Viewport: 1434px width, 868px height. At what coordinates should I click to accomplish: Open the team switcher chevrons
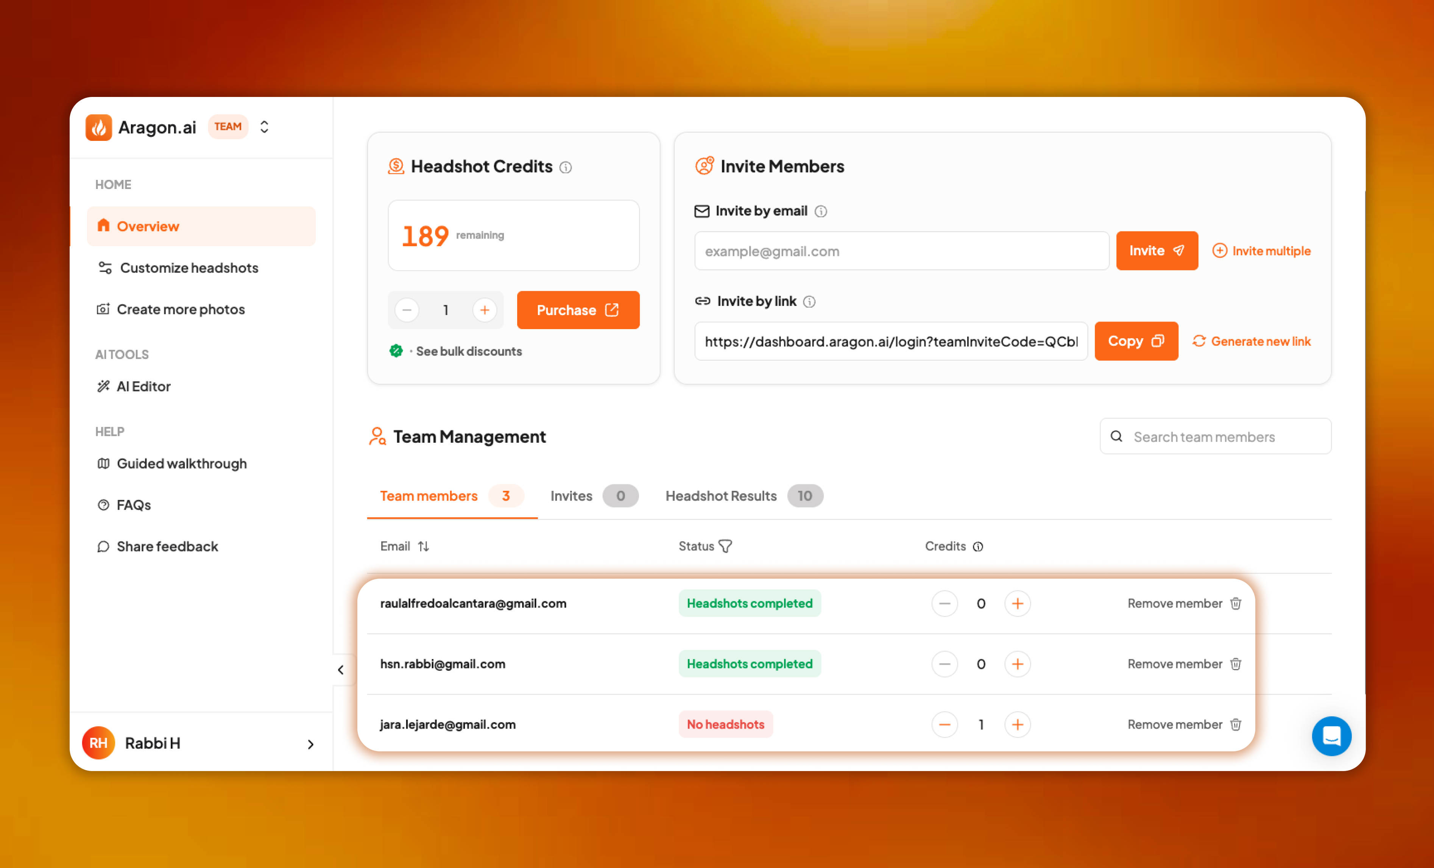[x=264, y=127]
